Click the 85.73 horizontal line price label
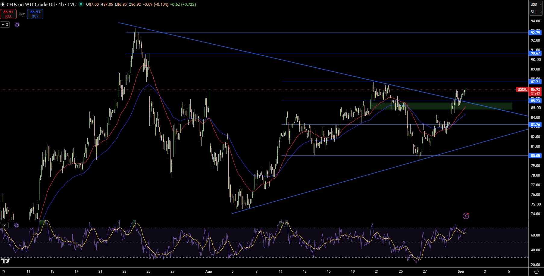Image resolution: width=544 pixels, height=276 pixels. (x=535, y=101)
